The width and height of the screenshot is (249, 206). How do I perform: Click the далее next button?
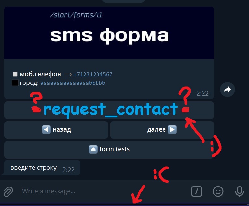(x=162, y=130)
